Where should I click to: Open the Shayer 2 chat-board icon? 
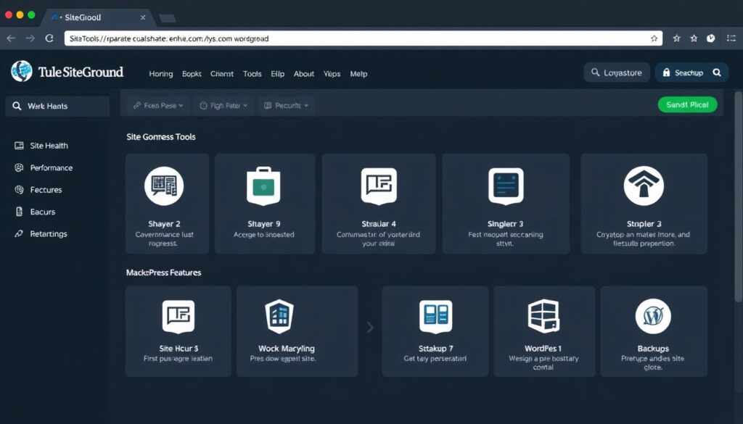click(164, 186)
